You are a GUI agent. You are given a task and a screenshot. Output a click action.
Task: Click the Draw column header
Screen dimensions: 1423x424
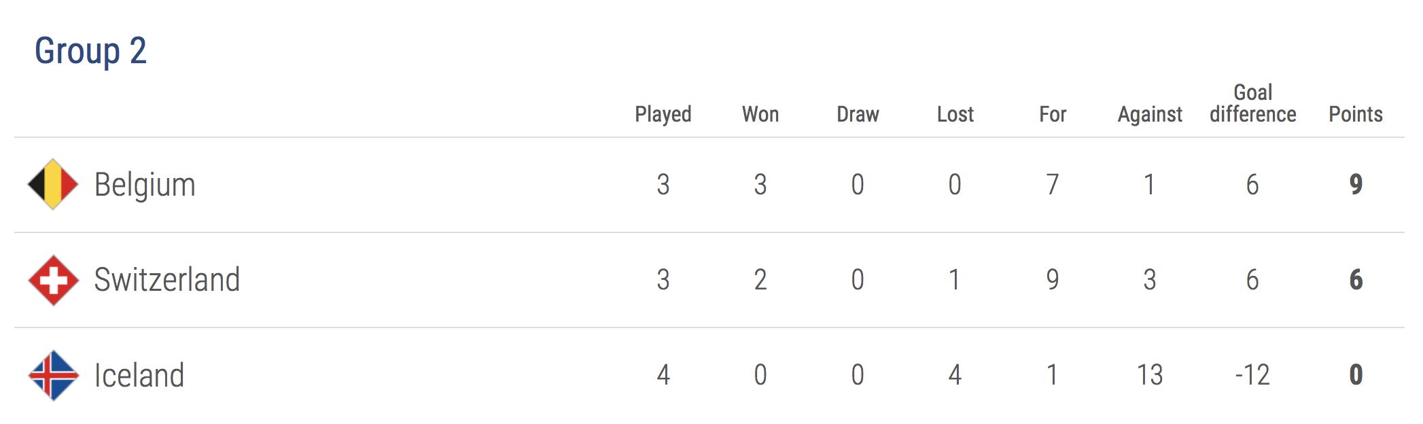coord(858,114)
